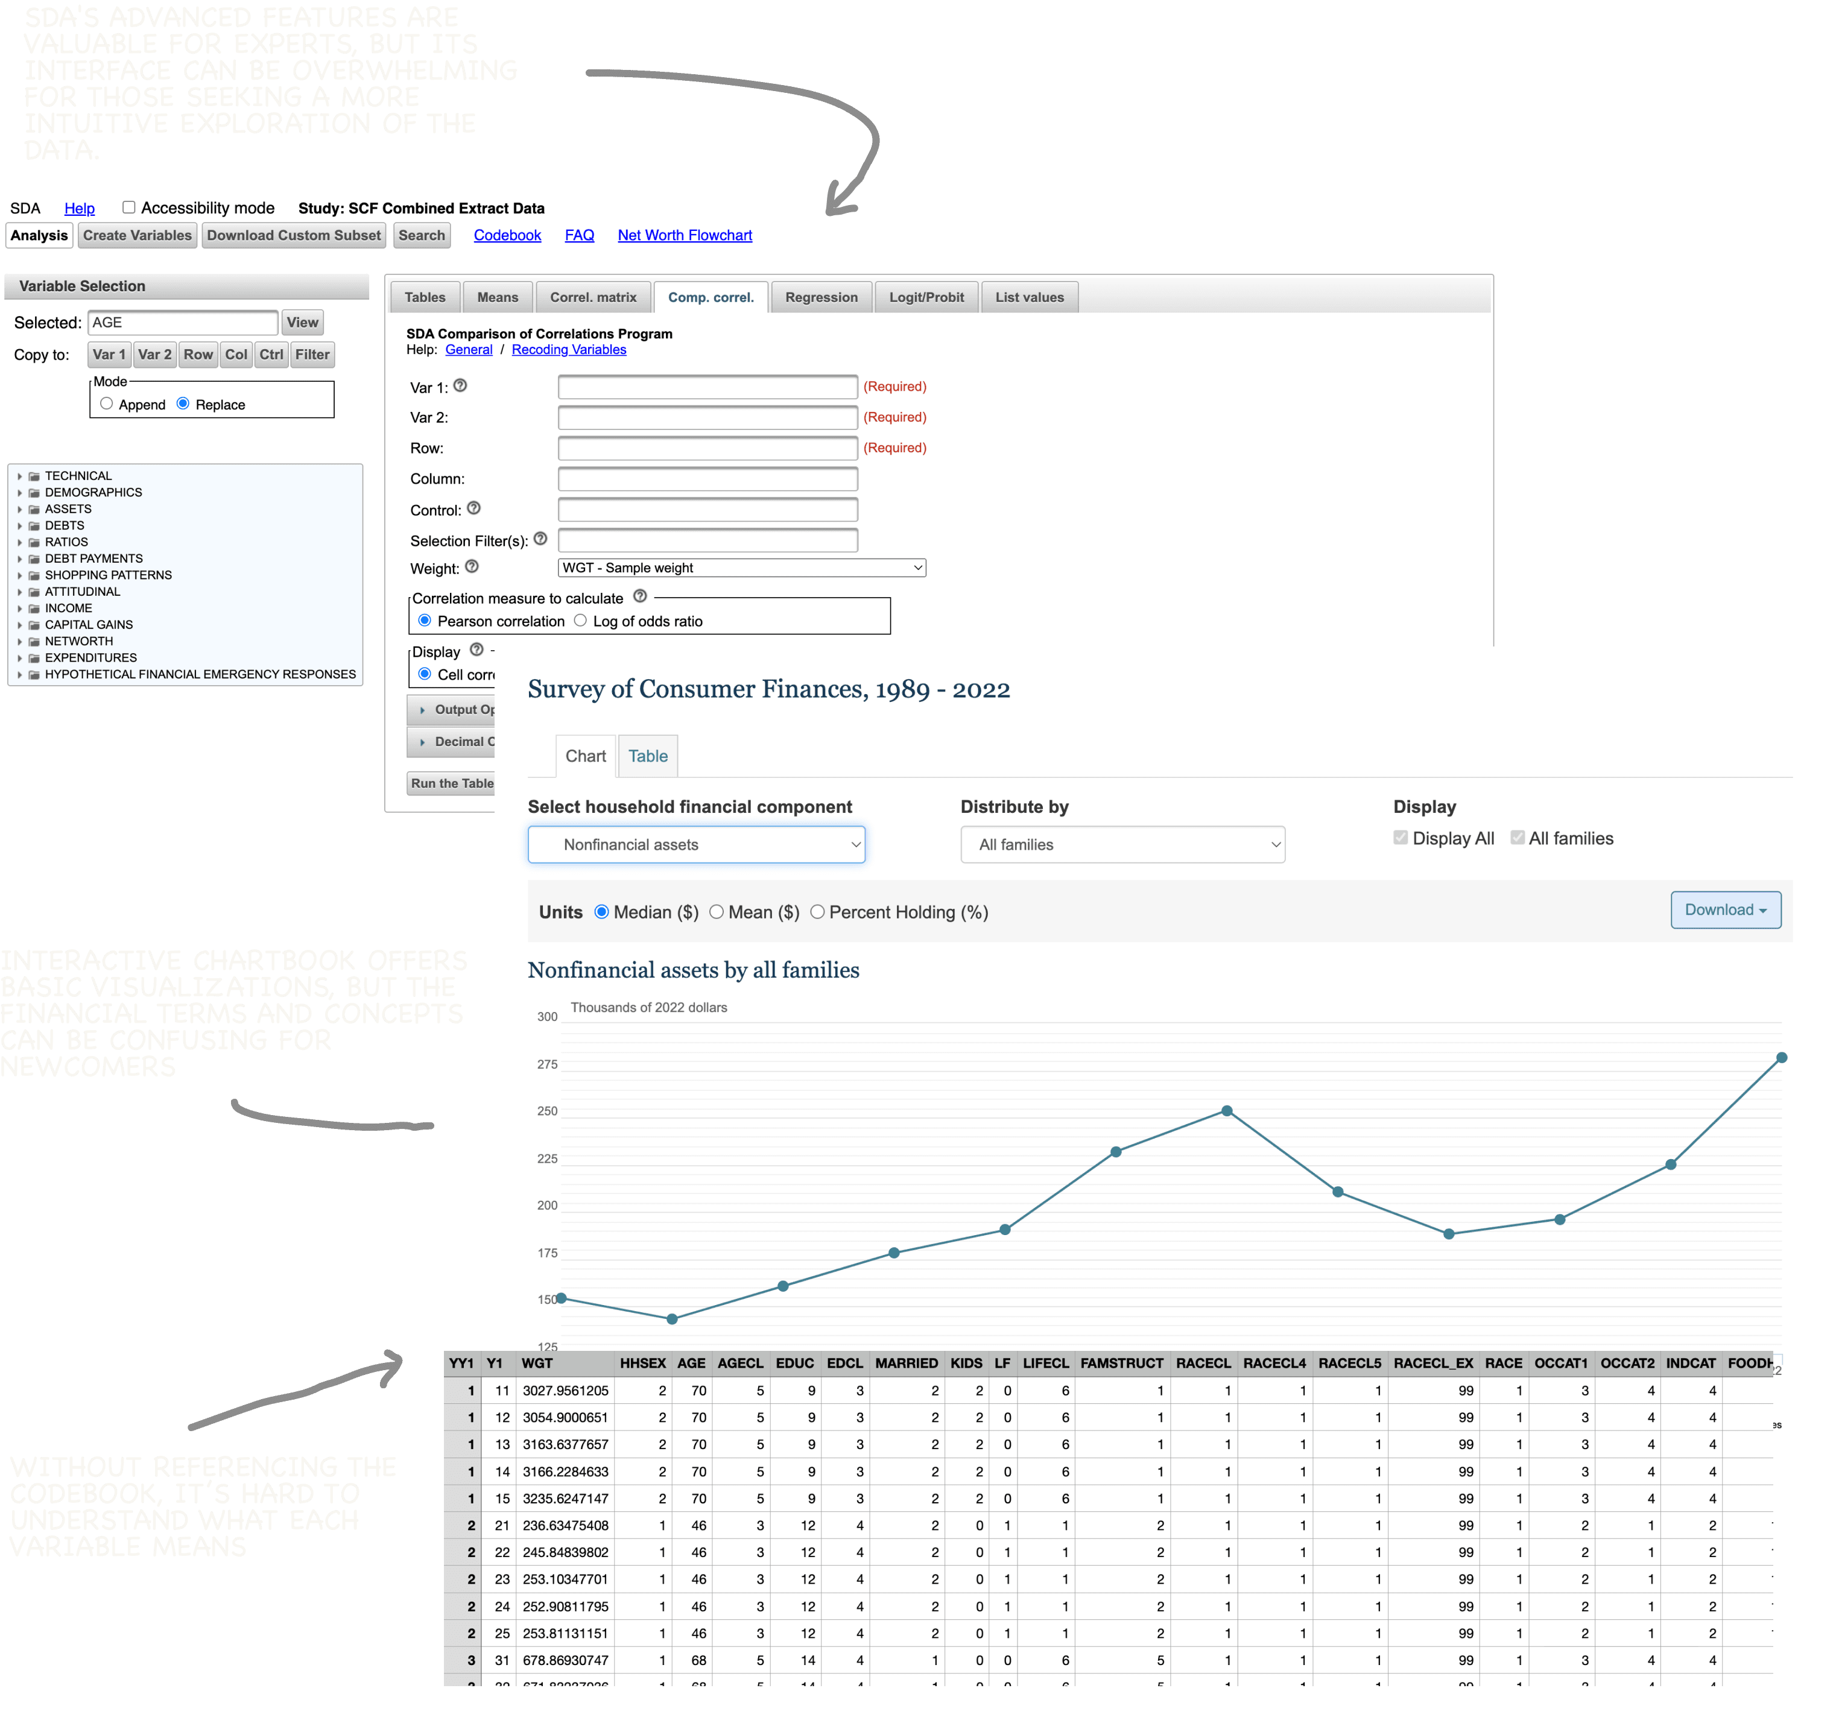1836x1732 pixels.
Task: Switch to the Logit/Probit tab
Action: tap(926, 297)
